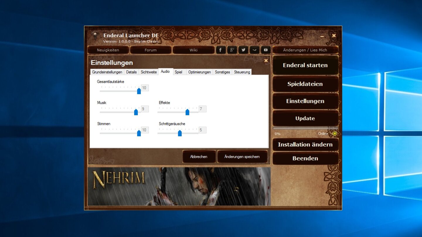Open the Twitter icon link
The width and height of the screenshot is (422, 237).
pyautogui.click(x=243, y=50)
